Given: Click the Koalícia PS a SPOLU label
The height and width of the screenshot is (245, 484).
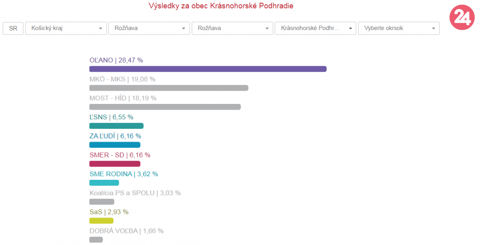Looking at the screenshot, I should 135,193.
